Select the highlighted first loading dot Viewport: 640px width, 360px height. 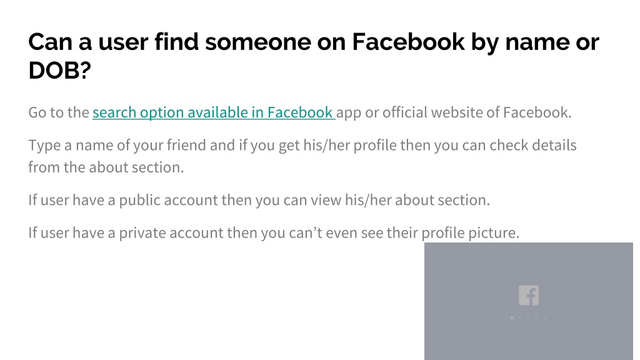point(512,317)
